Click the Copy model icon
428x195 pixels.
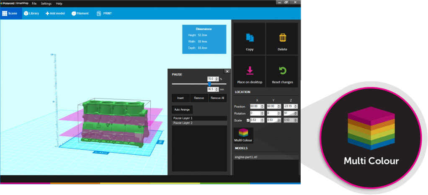pyautogui.click(x=250, y=38)
